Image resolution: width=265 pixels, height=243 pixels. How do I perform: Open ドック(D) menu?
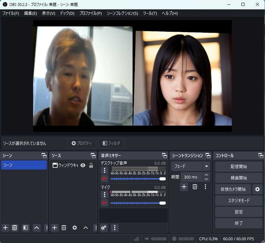67,13
